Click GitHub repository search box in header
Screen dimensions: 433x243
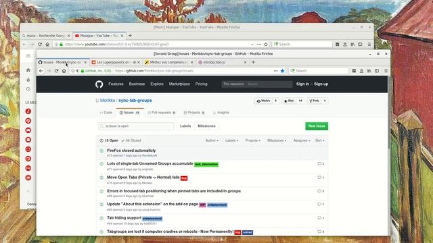click(257, 84)
